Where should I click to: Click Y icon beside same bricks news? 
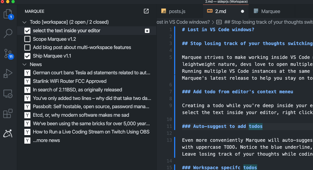(x=27, y=124)
